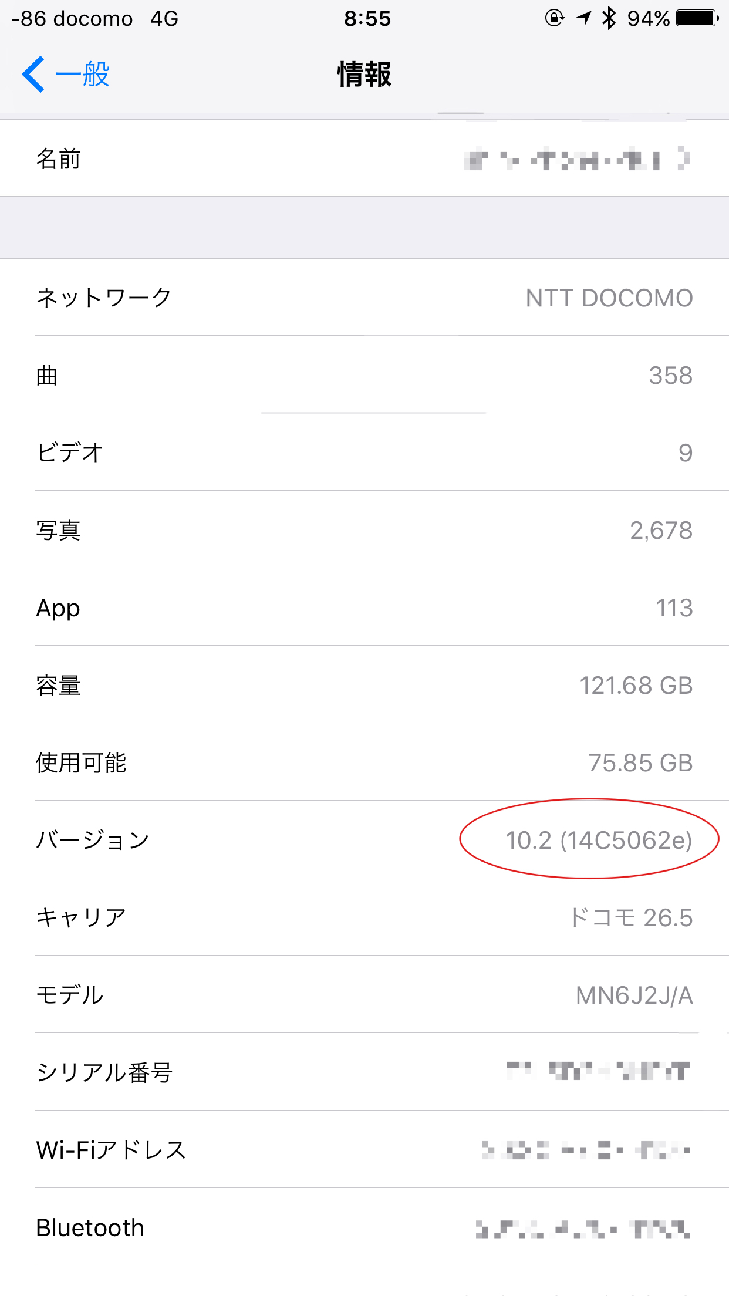Tap the 曲 song count row

point(365,375)
